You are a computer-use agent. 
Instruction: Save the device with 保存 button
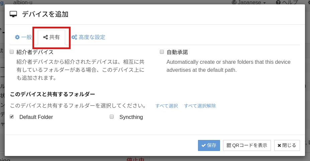click(209, 145)
